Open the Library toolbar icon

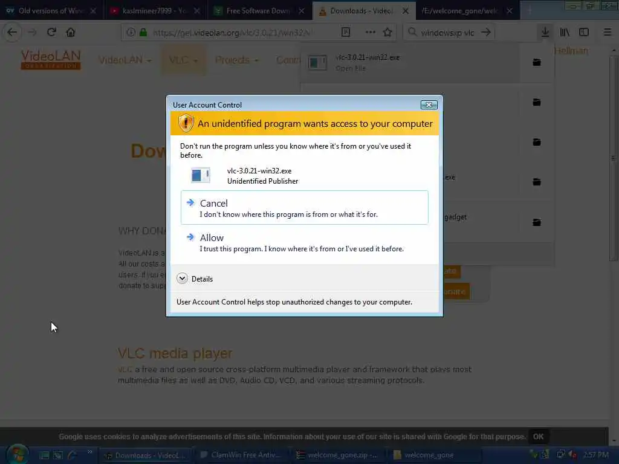click(x=565, y=33)
